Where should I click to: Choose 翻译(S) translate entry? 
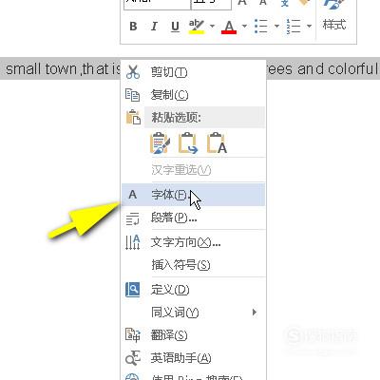pyautogui.click(x=193, y=335)
